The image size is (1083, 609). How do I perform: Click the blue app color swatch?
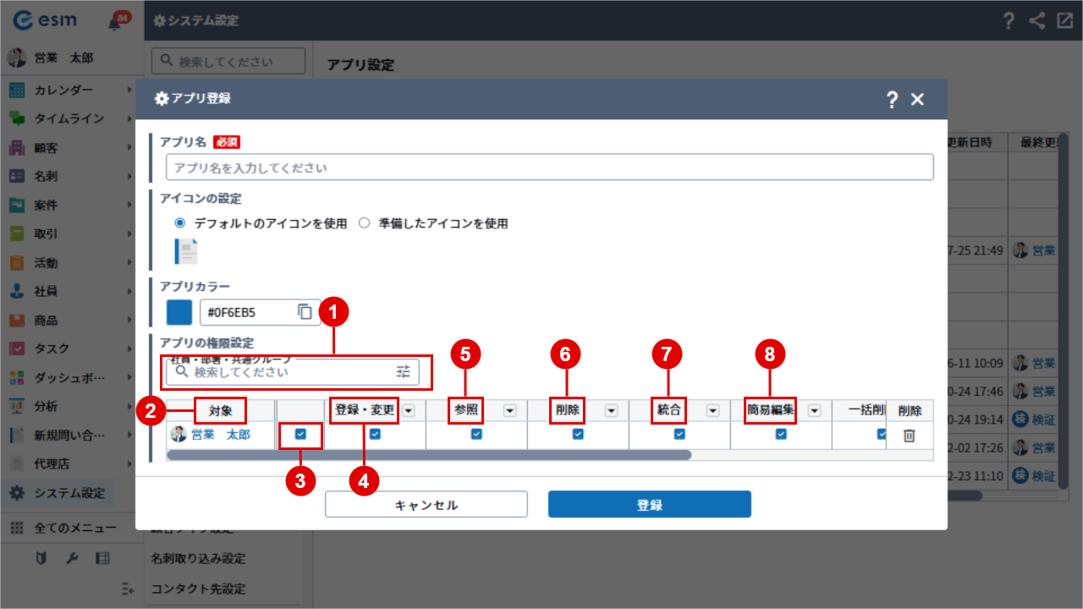(179, 312)
